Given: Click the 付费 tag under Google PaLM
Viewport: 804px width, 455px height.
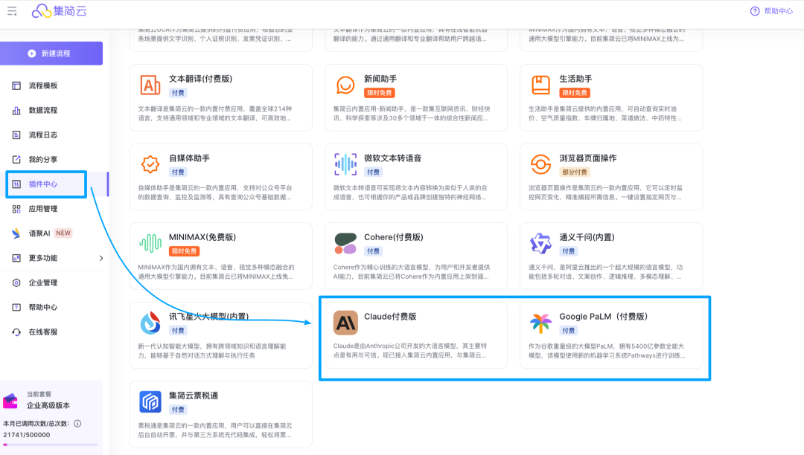Looking at the screenshot, I should click(x=568, y=331).
